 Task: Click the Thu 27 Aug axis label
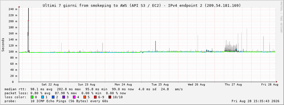[233, 85]
